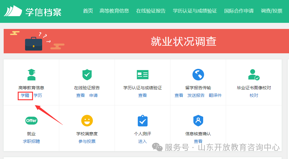Click the green shield checkmark icon
Screen dimensions: 289x159
pyautogui.click(x=87, y=75)
